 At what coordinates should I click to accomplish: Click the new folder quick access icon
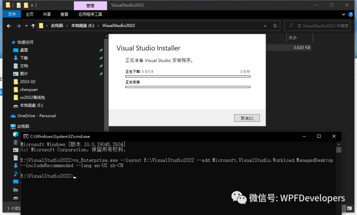coord(26,5)
